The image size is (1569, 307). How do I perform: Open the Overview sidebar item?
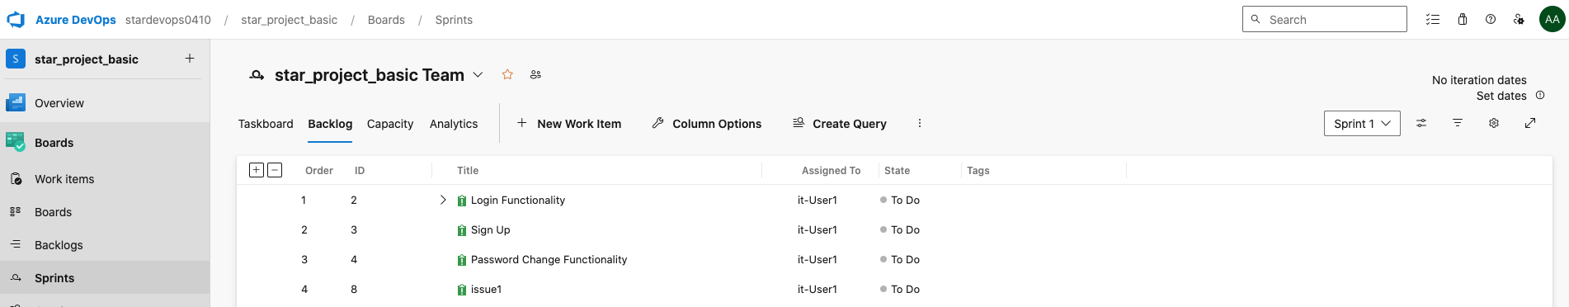point(105,103)
